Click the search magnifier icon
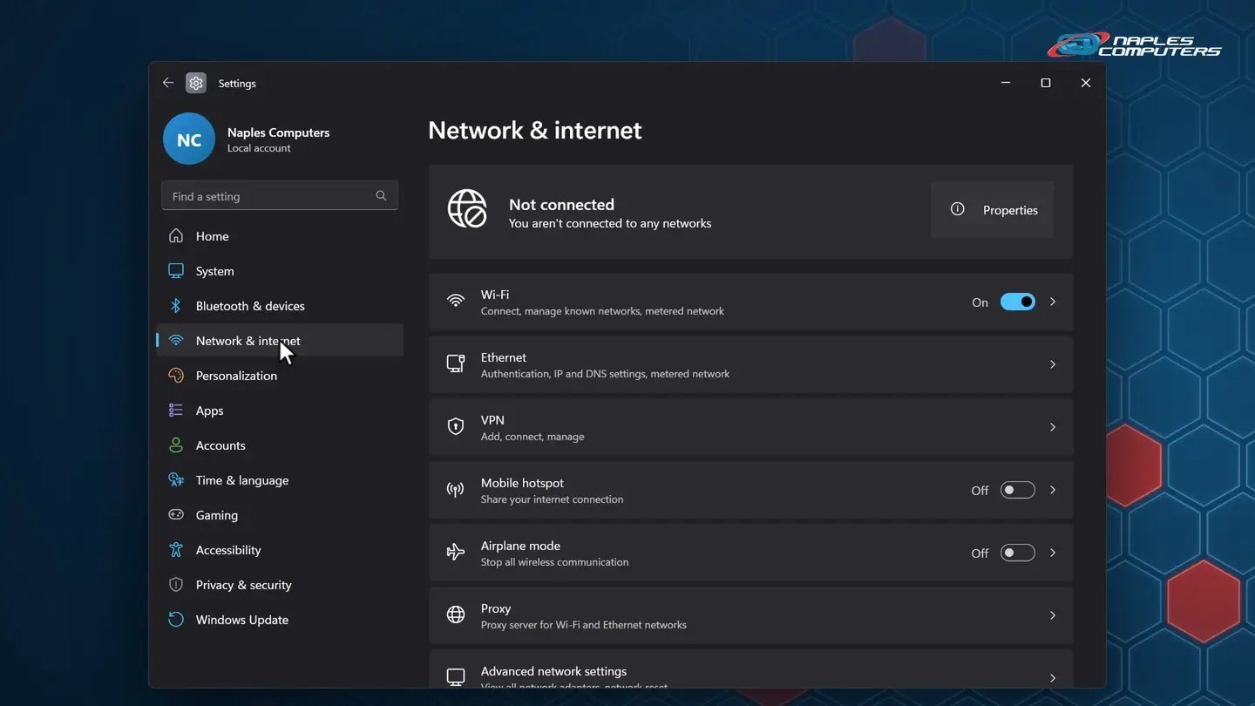 pos(381,196)
